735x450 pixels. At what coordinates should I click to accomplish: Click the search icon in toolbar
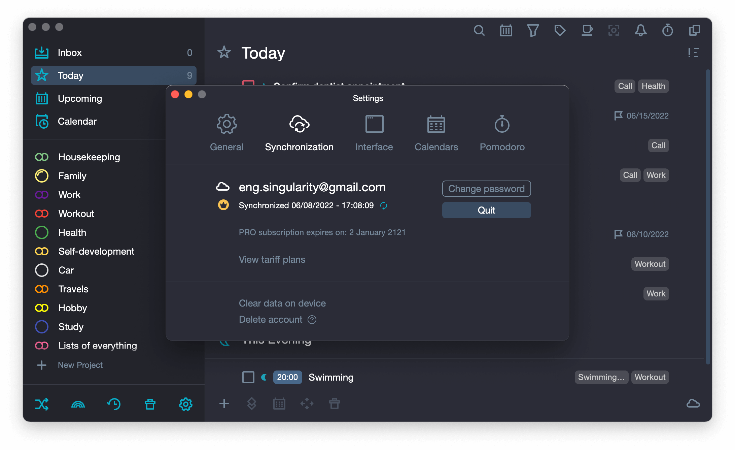[478, 31]
